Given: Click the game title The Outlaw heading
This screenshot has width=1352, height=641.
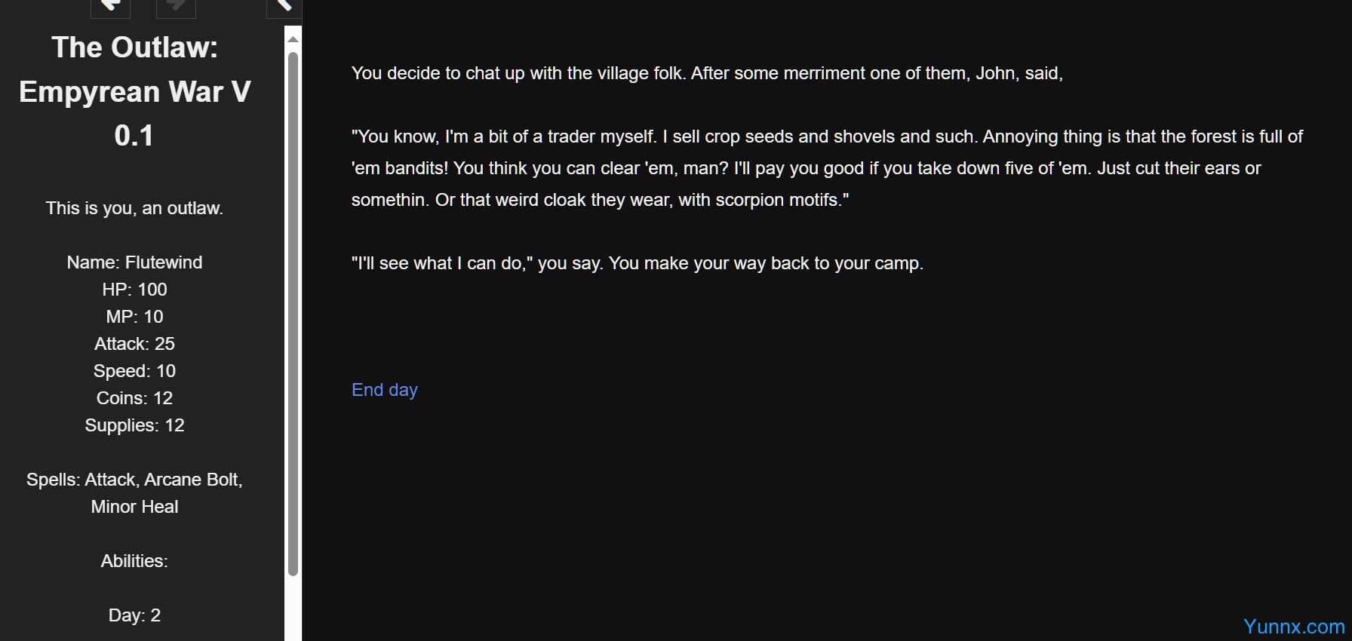Looking at the screenshot, I should (x=134, y=48).
